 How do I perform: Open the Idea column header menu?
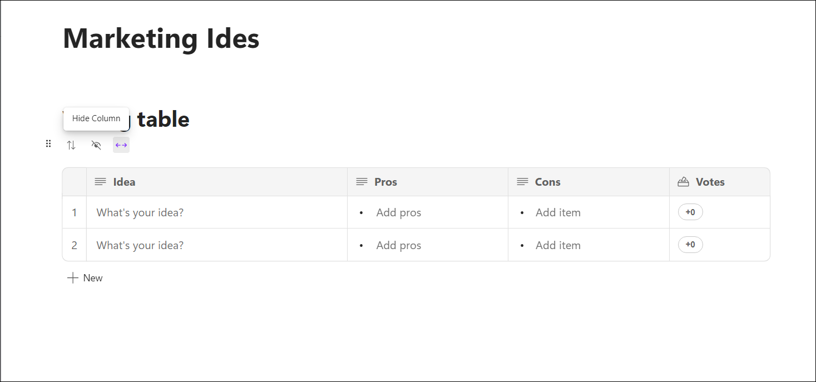pos(217,182)
